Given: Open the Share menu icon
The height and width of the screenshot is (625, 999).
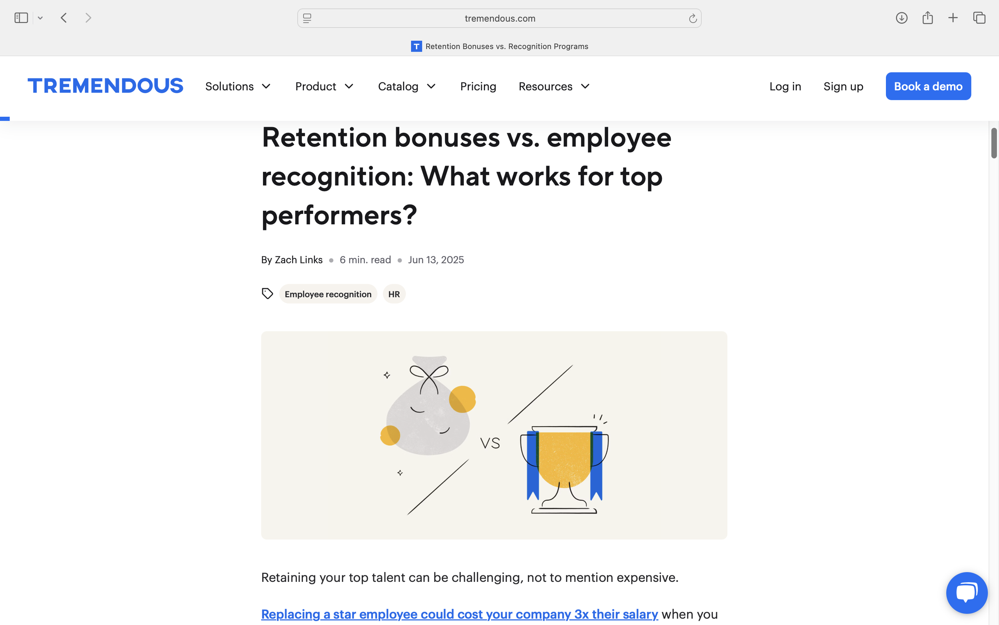Looking at the screenshot, I should point(927,17).
